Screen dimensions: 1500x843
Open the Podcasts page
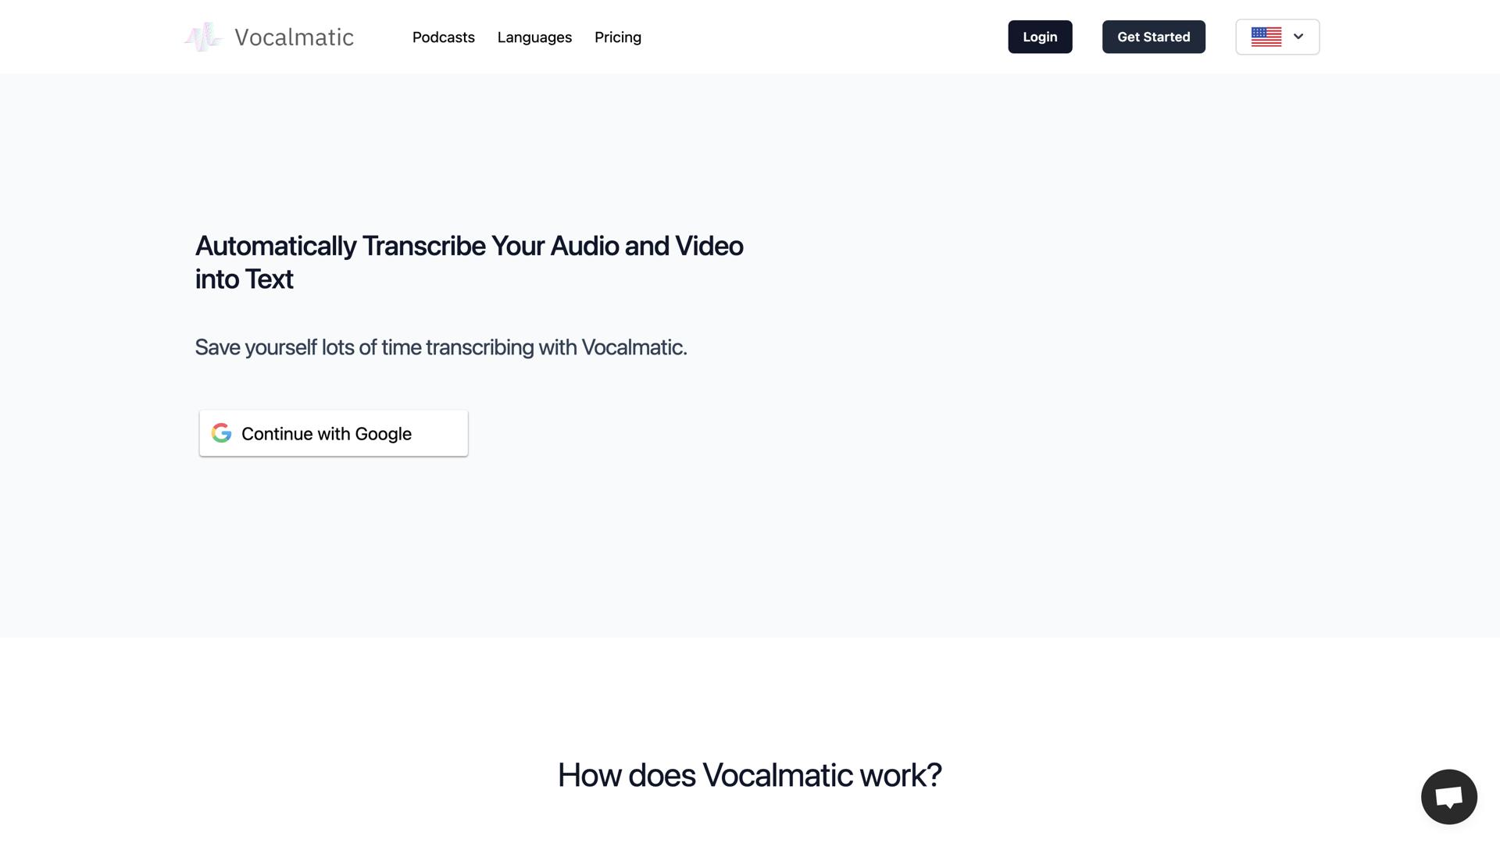(443, 37)
